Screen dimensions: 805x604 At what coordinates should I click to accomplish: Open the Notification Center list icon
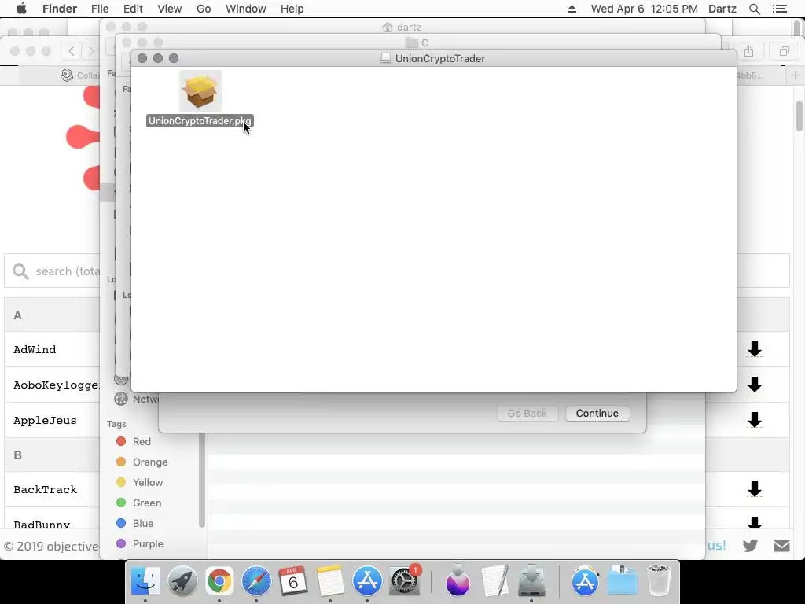click(x=780, y=9)
